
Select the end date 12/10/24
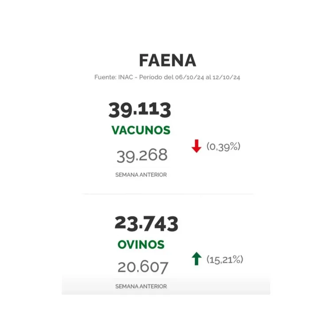point(226,77)
